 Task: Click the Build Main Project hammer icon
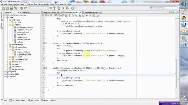[54, 8]
